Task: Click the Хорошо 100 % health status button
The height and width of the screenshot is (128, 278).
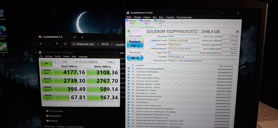Action: pyautogui.click(x=135, y=43)
